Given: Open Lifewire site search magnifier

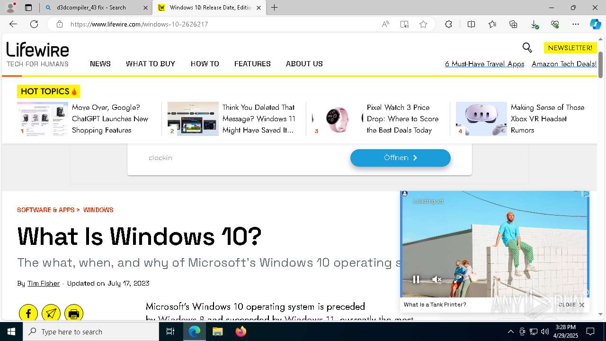Looking at the screenshot, I should click(x=527, y=47).
